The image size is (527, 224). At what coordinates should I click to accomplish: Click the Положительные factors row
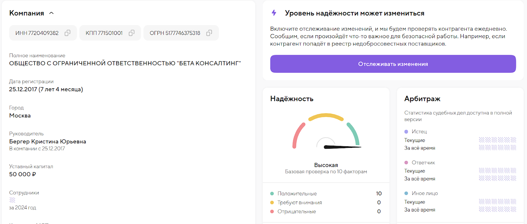point(326,194)
